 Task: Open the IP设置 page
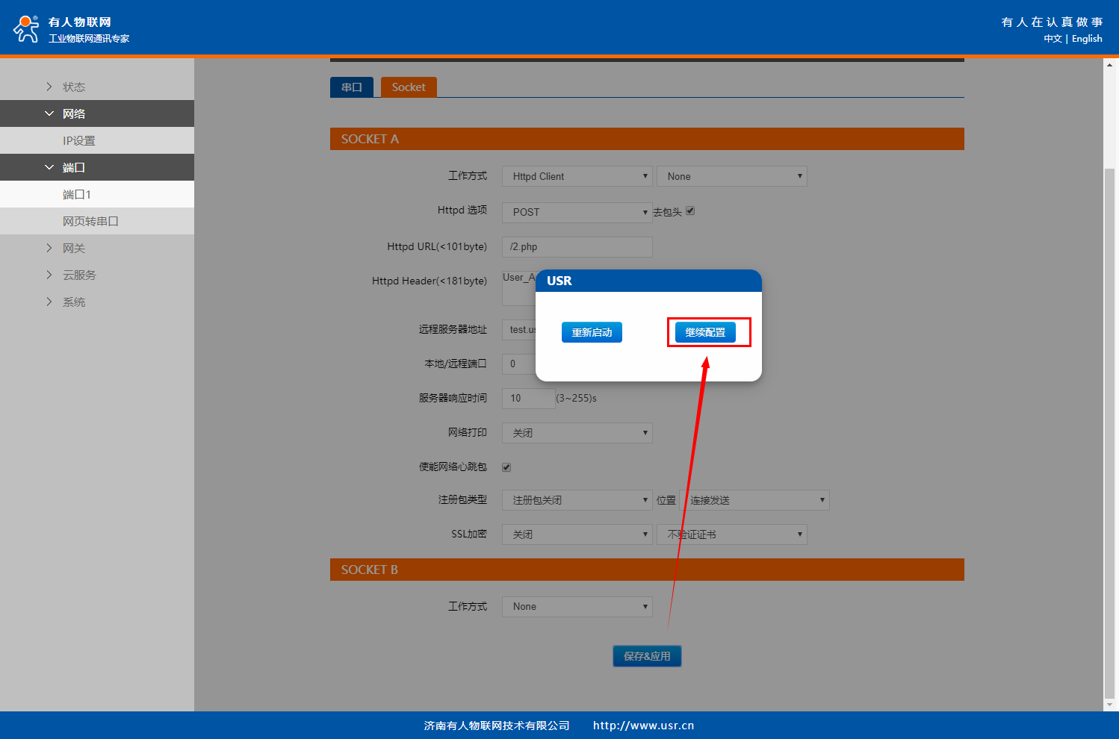79,140
